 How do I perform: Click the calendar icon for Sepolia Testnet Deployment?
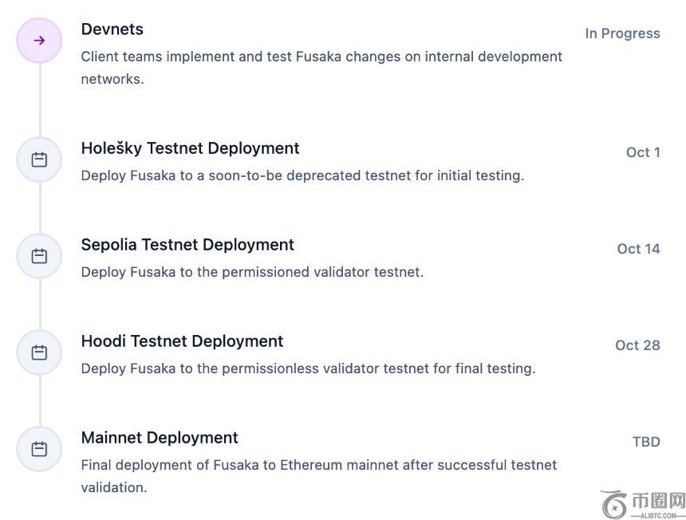click(39, 256)
